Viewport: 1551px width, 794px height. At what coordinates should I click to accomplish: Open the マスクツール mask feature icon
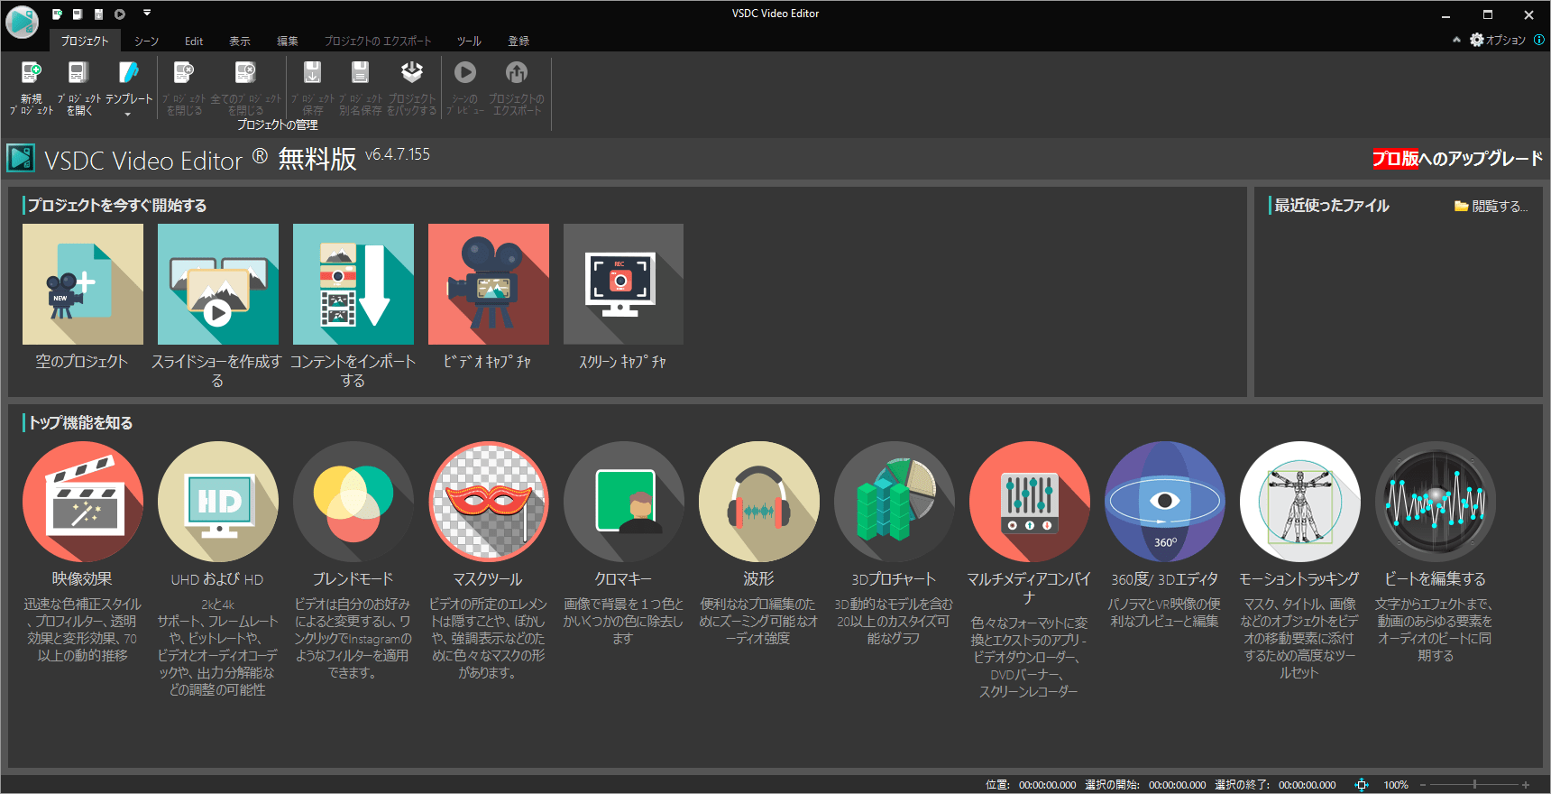pos(489,502)
